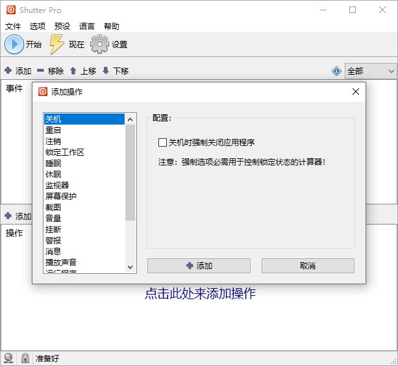Click the 现在 lightning bolt icon

coord(57,44)
